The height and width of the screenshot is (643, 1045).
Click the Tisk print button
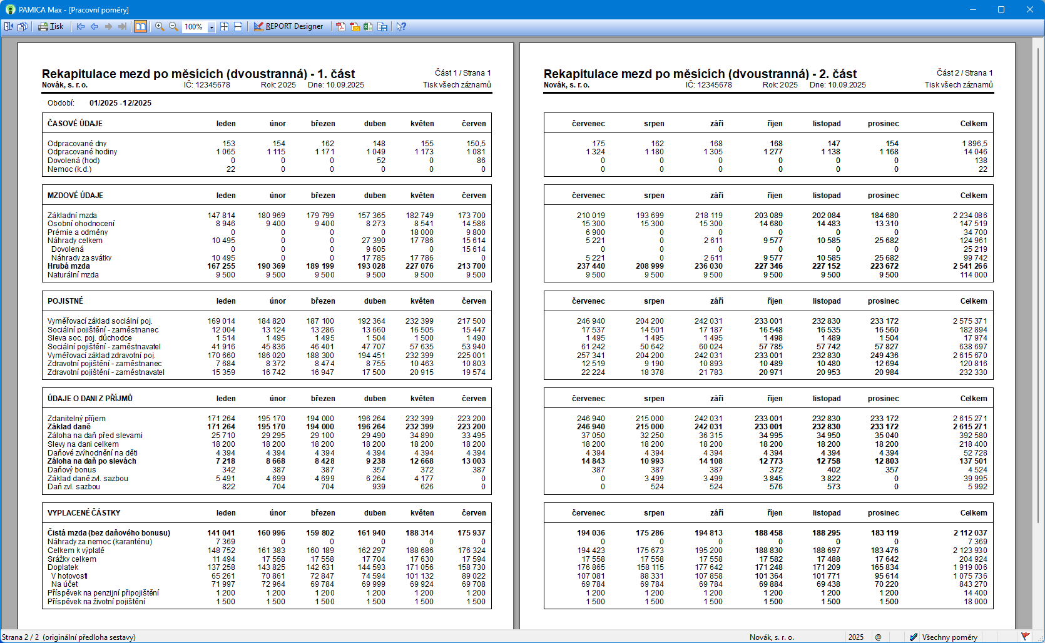(x=51, y=26)
